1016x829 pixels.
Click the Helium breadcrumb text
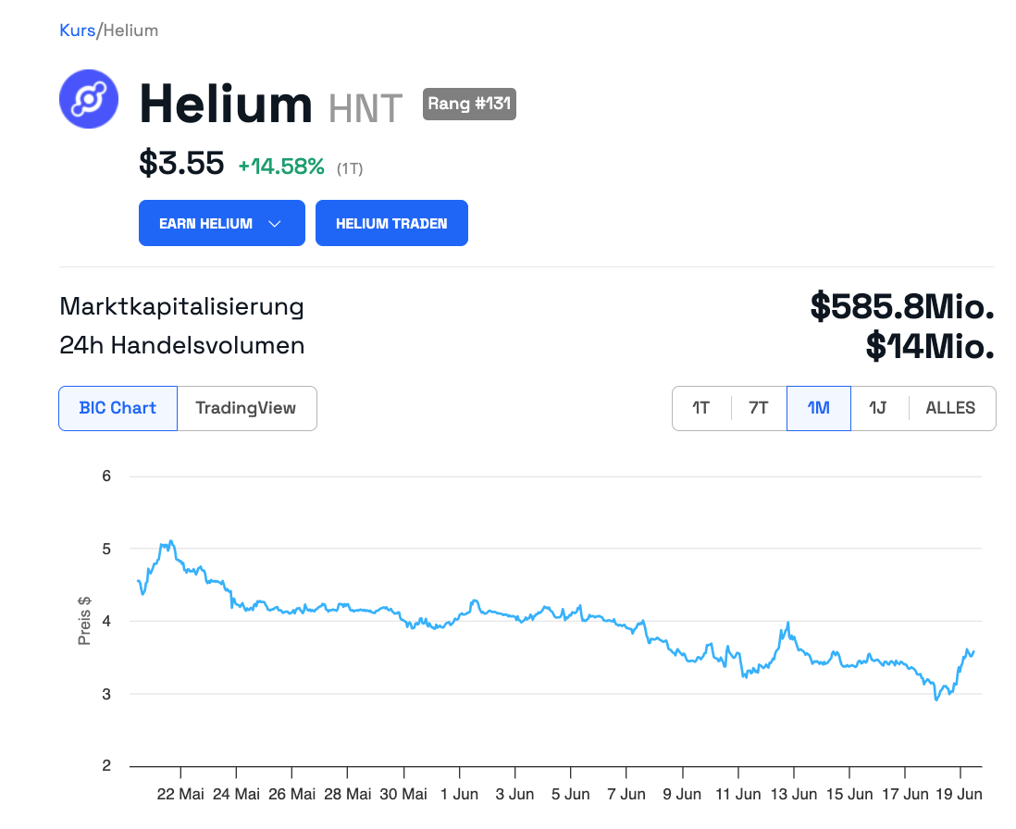pyautogui.click(x=130, y=31)
